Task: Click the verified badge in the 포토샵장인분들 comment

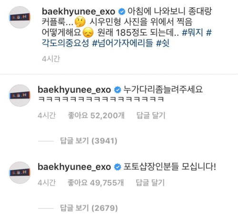Action: click(118, 167)
